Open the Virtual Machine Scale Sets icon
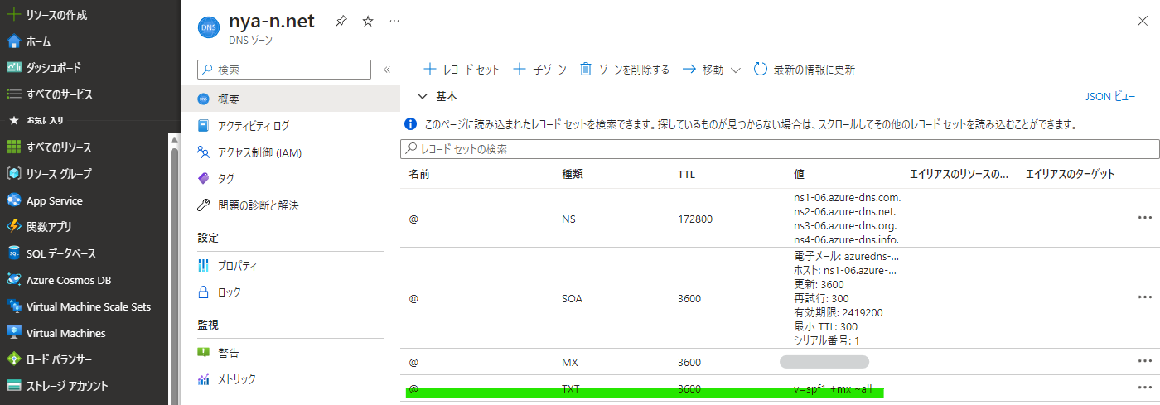This screenshot has width=1160, height=405. 13,306
